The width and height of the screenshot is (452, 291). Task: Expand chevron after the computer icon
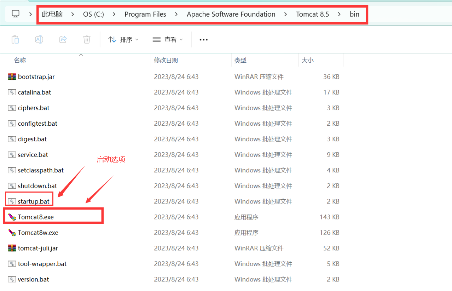coord(30,14)
